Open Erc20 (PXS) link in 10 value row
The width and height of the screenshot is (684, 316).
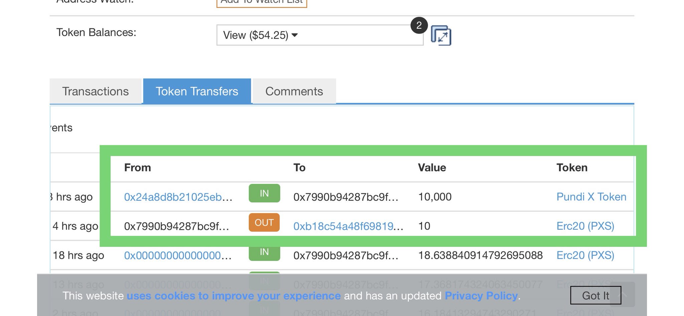585,226
